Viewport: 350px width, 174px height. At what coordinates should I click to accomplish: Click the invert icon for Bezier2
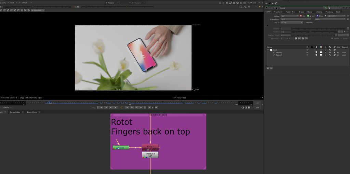(x=316, y=52)
